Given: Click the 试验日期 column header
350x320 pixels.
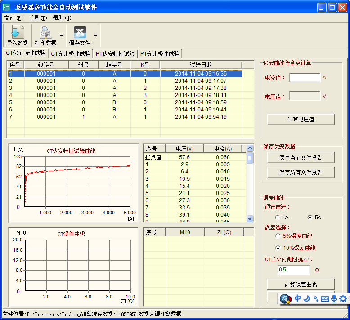Looking at the screenshot, I should tap(201, 65).
